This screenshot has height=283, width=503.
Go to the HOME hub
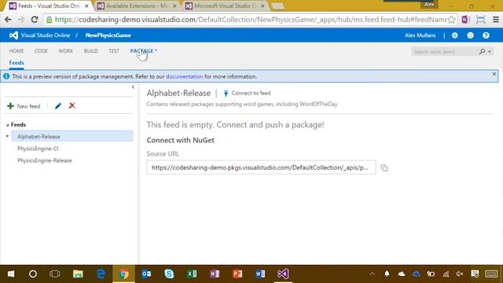pyautogui.click(x=17, y=51)
